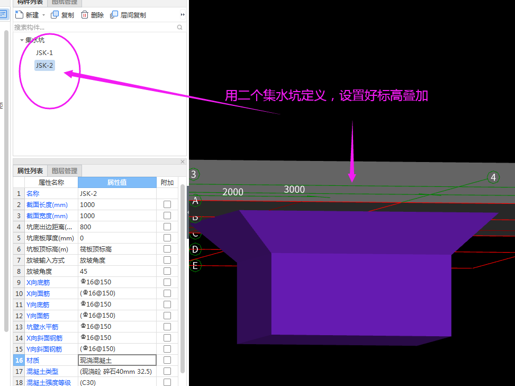Image resolution: width=515 pixels, height=386 pixels.
Task: Toggle 附加 checkbox for X向底筋
Action: pos(167,282)
